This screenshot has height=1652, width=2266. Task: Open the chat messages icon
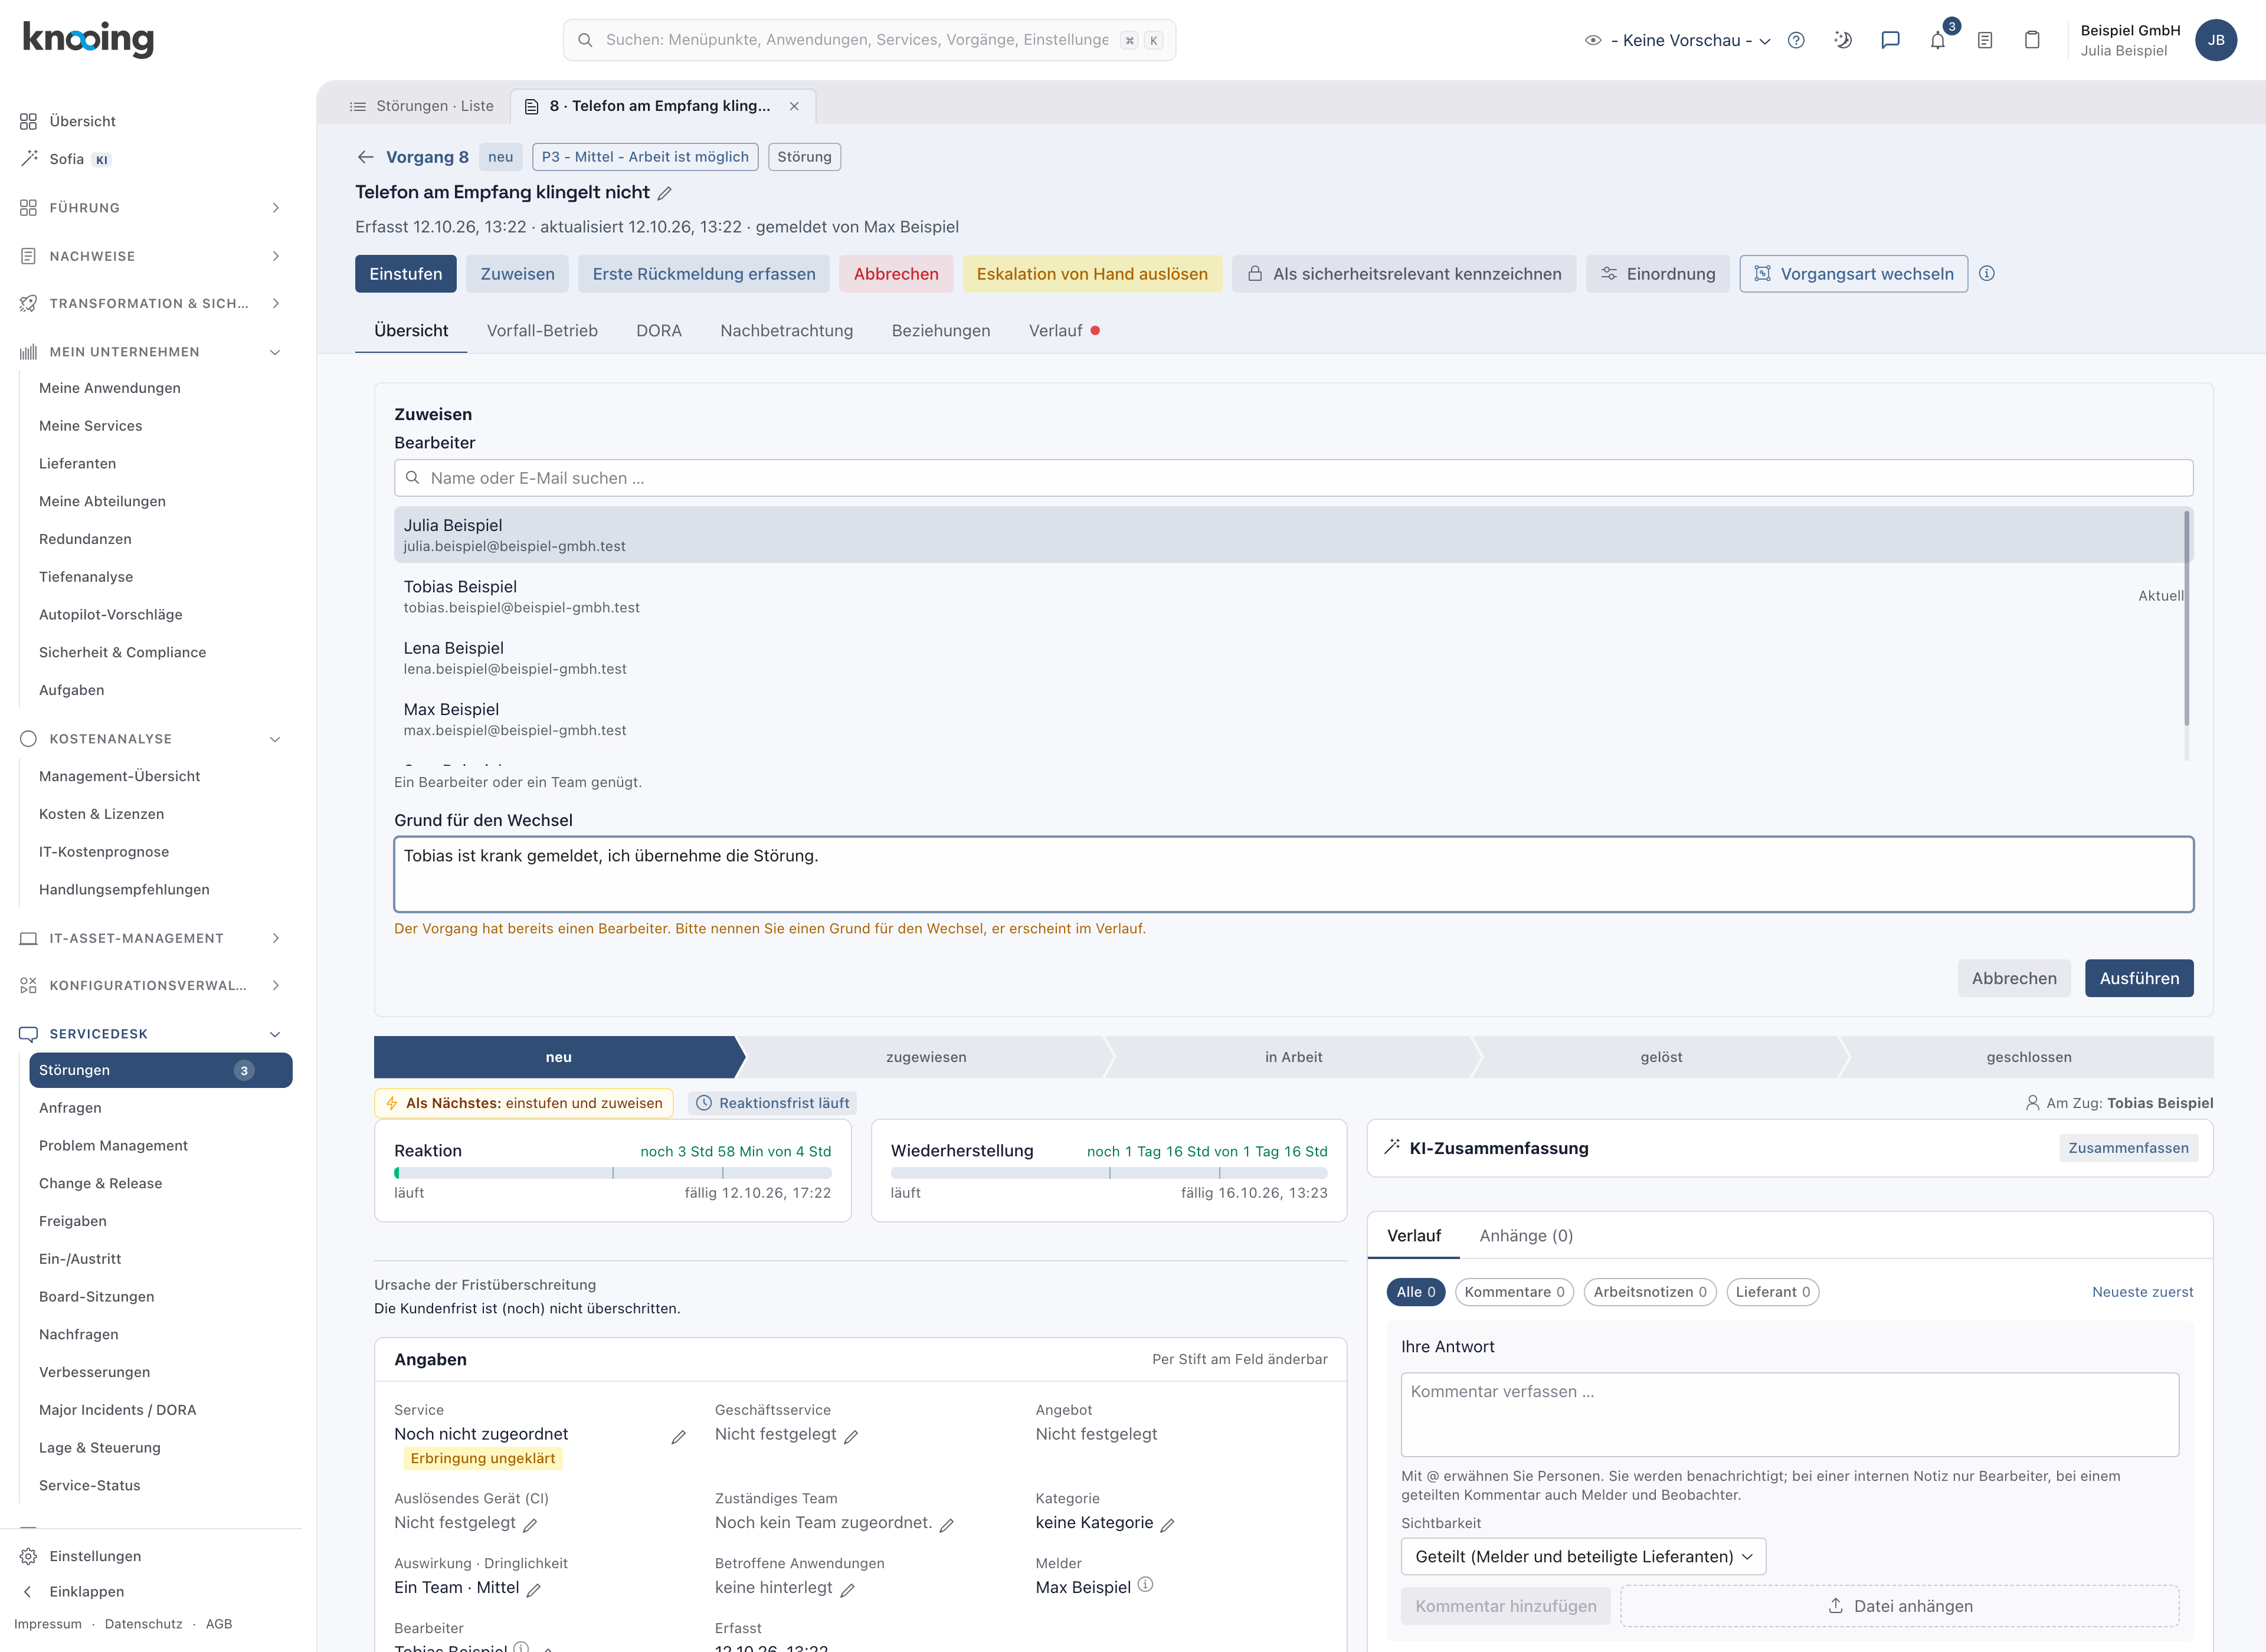click(x=1890, y=40)
